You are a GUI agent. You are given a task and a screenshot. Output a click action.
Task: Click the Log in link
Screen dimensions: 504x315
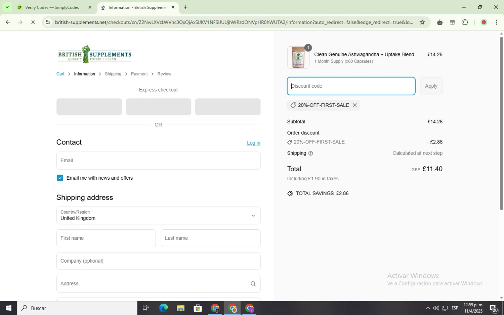pyautogui.click(x=253, y=143)
